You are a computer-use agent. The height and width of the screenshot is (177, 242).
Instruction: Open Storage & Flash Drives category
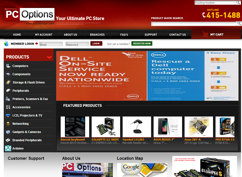[x=28, y=82]
